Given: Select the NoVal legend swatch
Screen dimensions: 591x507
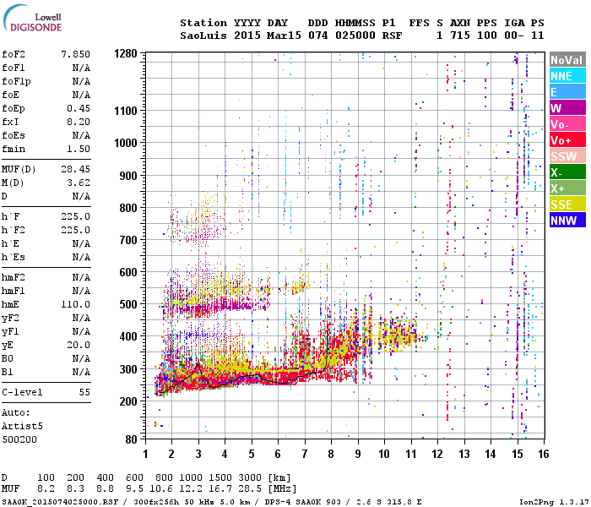Looking at the screenshot, I should click(567, 60).
